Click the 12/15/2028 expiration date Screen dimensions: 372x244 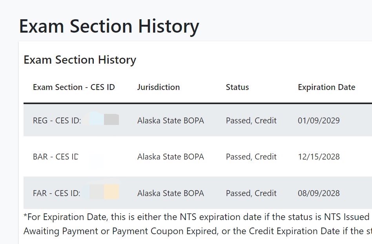[x=319, y=156]
